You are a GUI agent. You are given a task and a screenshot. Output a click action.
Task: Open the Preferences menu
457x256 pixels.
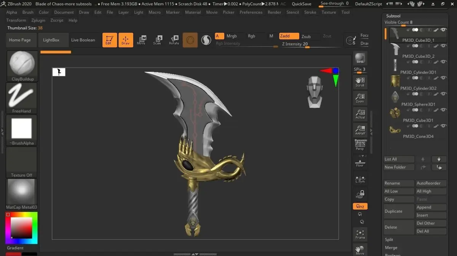coord(251,12)
